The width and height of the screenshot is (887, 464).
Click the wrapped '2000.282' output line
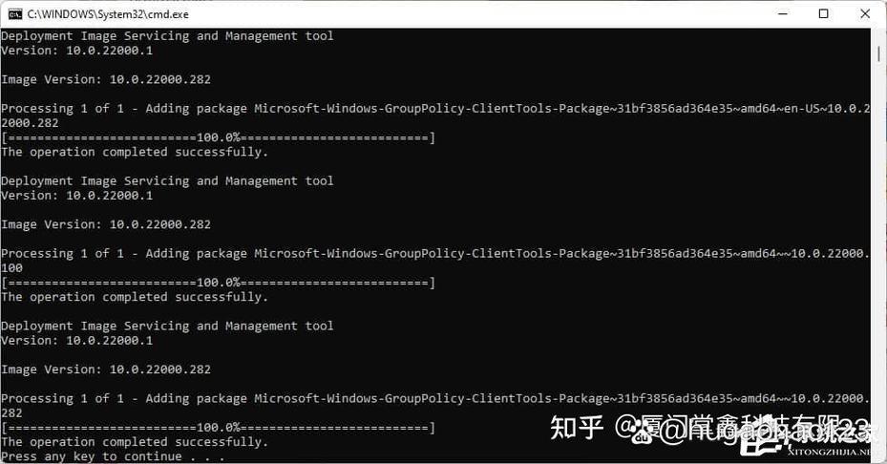click(30, 123)
